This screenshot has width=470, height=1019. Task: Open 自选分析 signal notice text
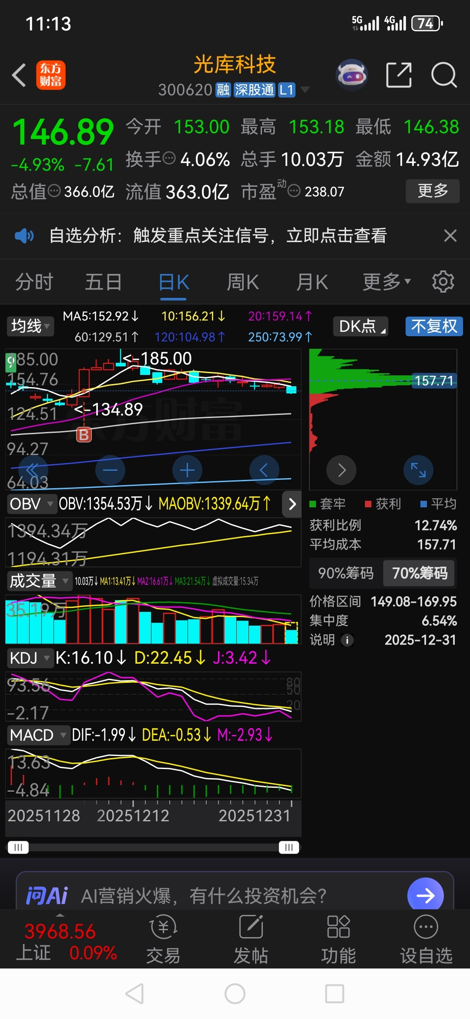[218, 236]
